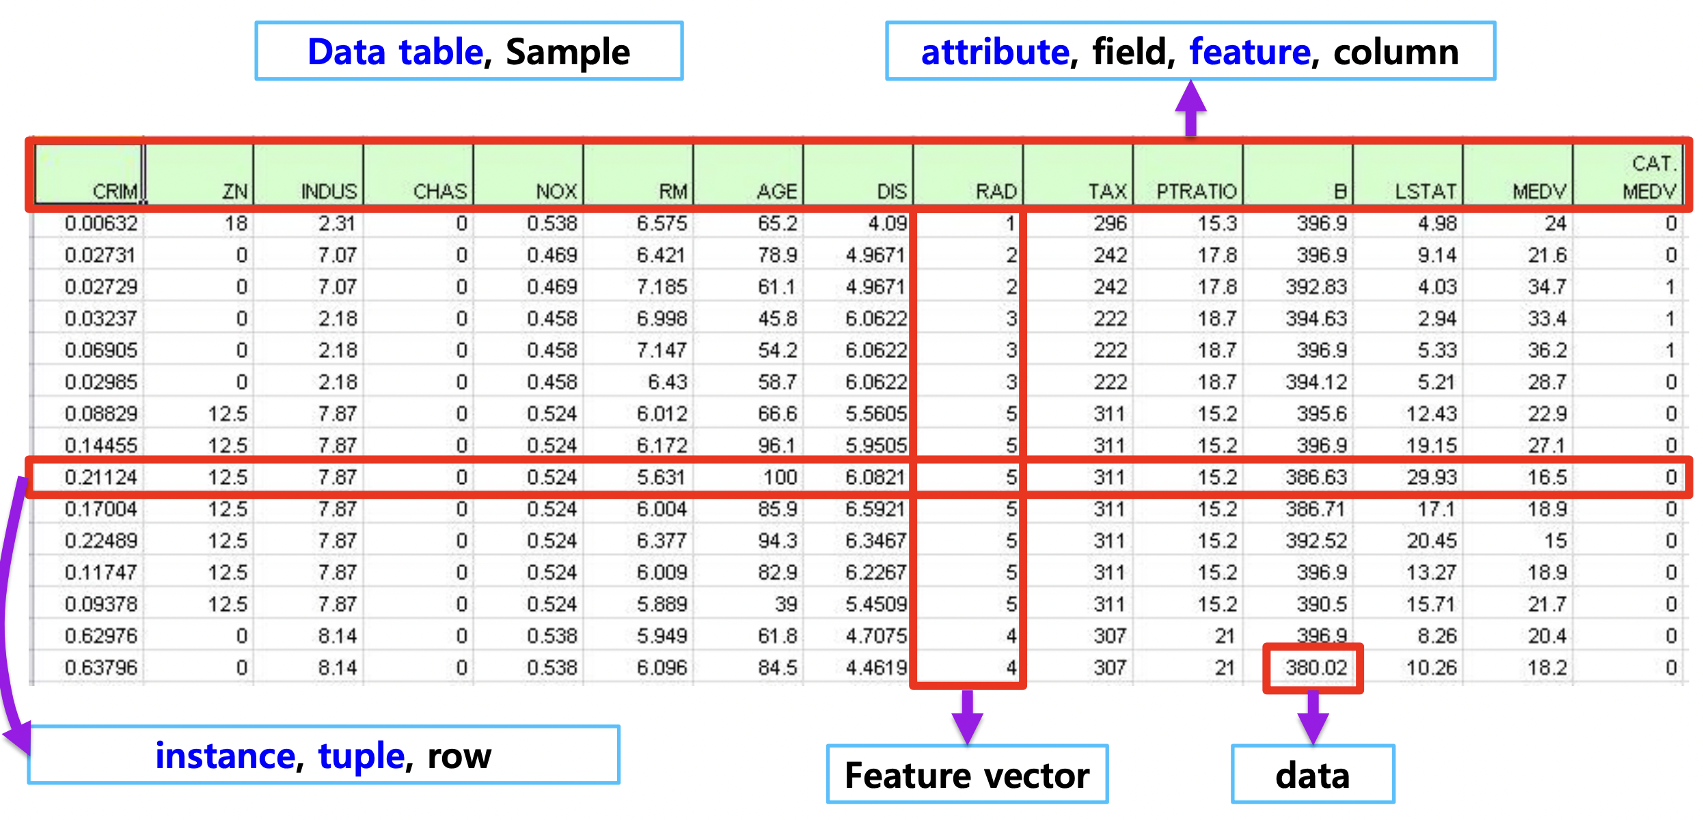Screen dimensions: 1703x820
Task: Select the cell 0.22489
Action: pyautogui.click(x=90, y=541)
